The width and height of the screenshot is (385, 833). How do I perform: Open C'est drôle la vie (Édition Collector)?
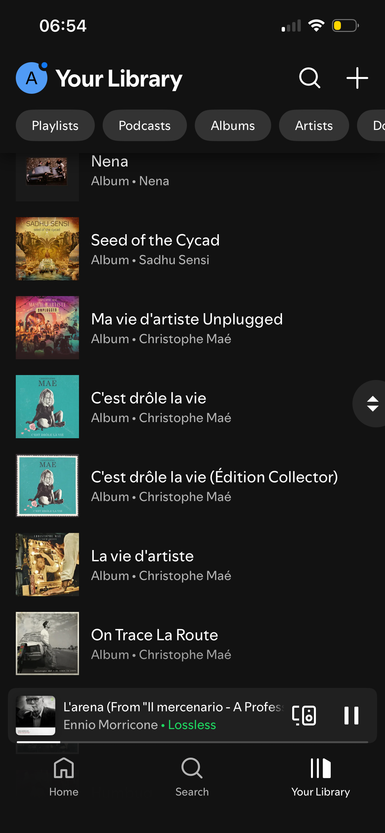(214, 486)
